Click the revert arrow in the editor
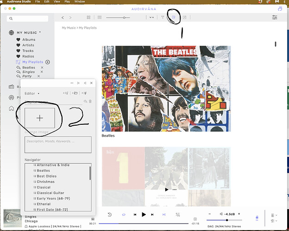Viewport: 289px width, 231px height. [x=85, y=101]
